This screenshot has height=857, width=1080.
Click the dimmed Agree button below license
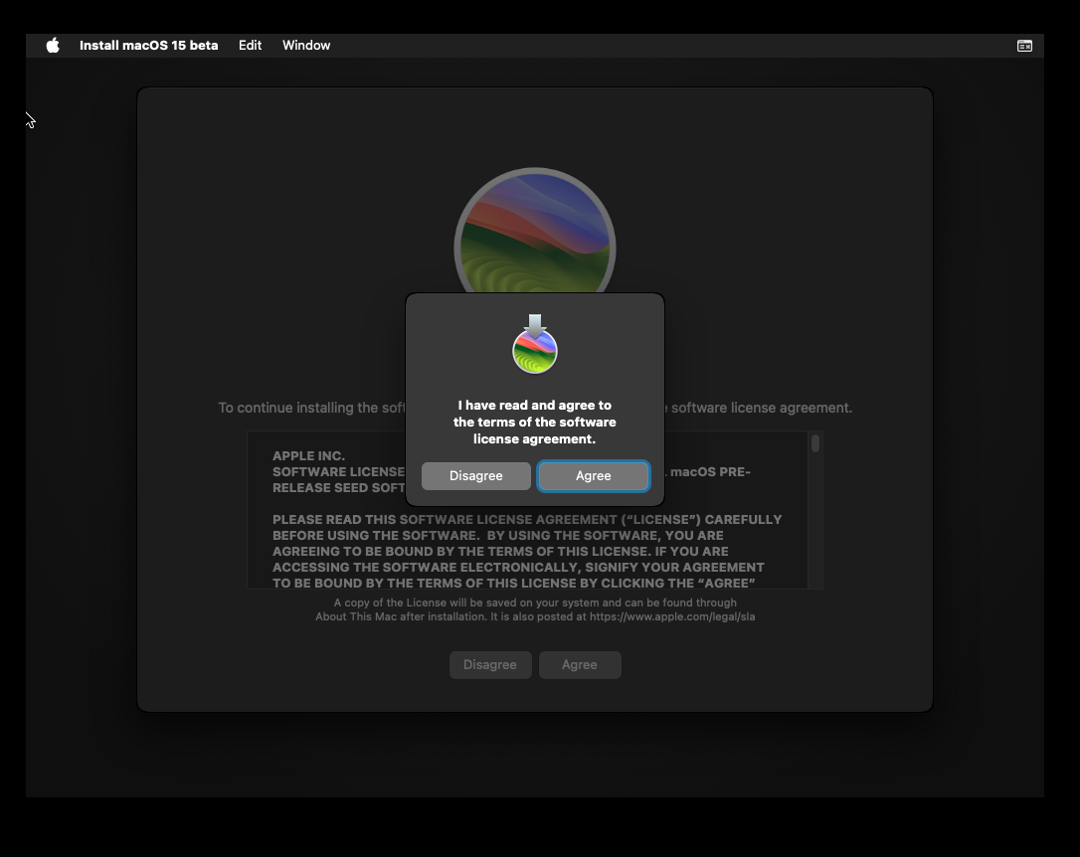coord(580,665)
